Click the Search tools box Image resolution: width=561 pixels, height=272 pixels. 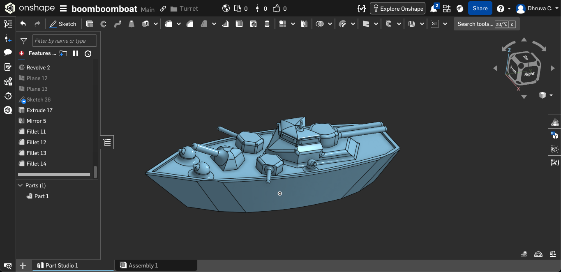487,24
